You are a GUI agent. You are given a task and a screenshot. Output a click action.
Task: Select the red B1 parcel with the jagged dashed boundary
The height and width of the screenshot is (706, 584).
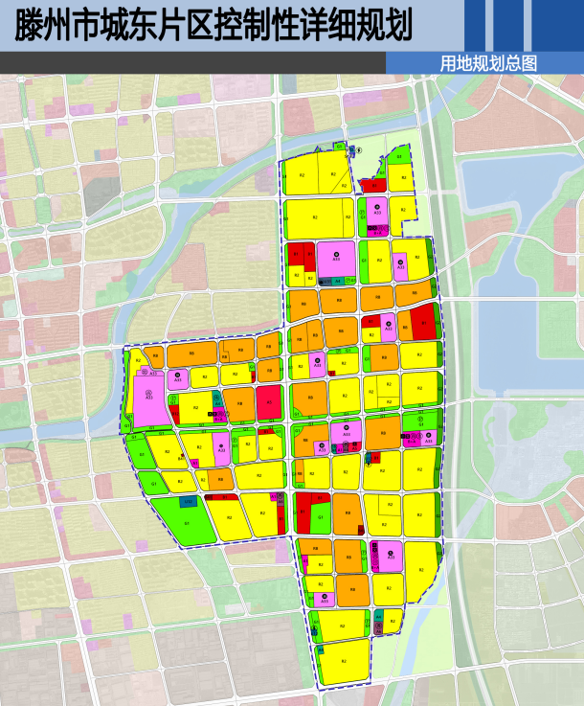point(374,185)
